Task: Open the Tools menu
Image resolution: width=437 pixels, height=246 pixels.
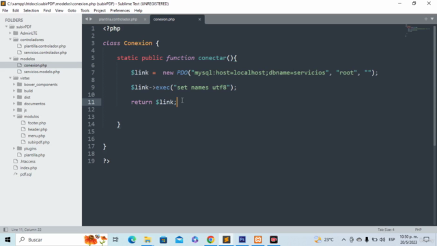Action: (85, 11)
